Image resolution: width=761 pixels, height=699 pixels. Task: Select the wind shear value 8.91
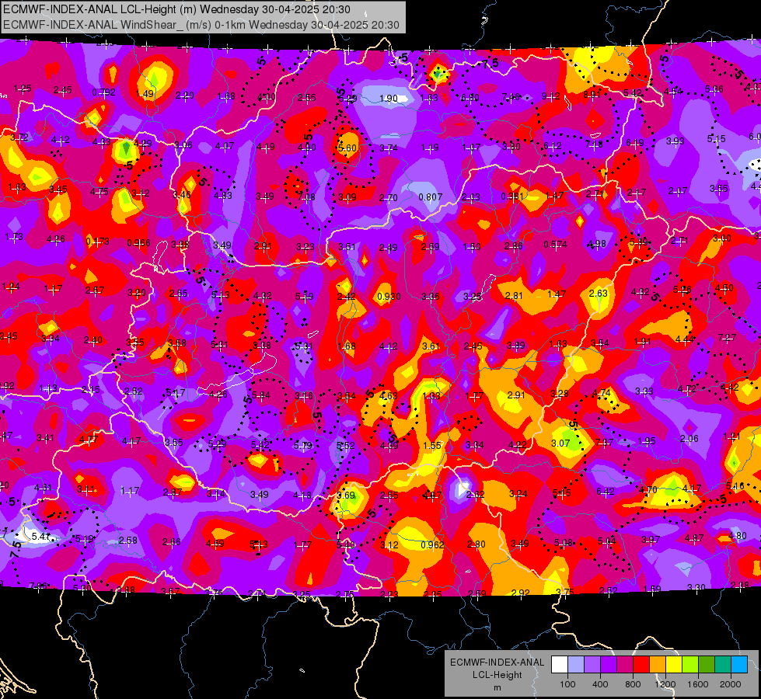click(x=592, y=94)
